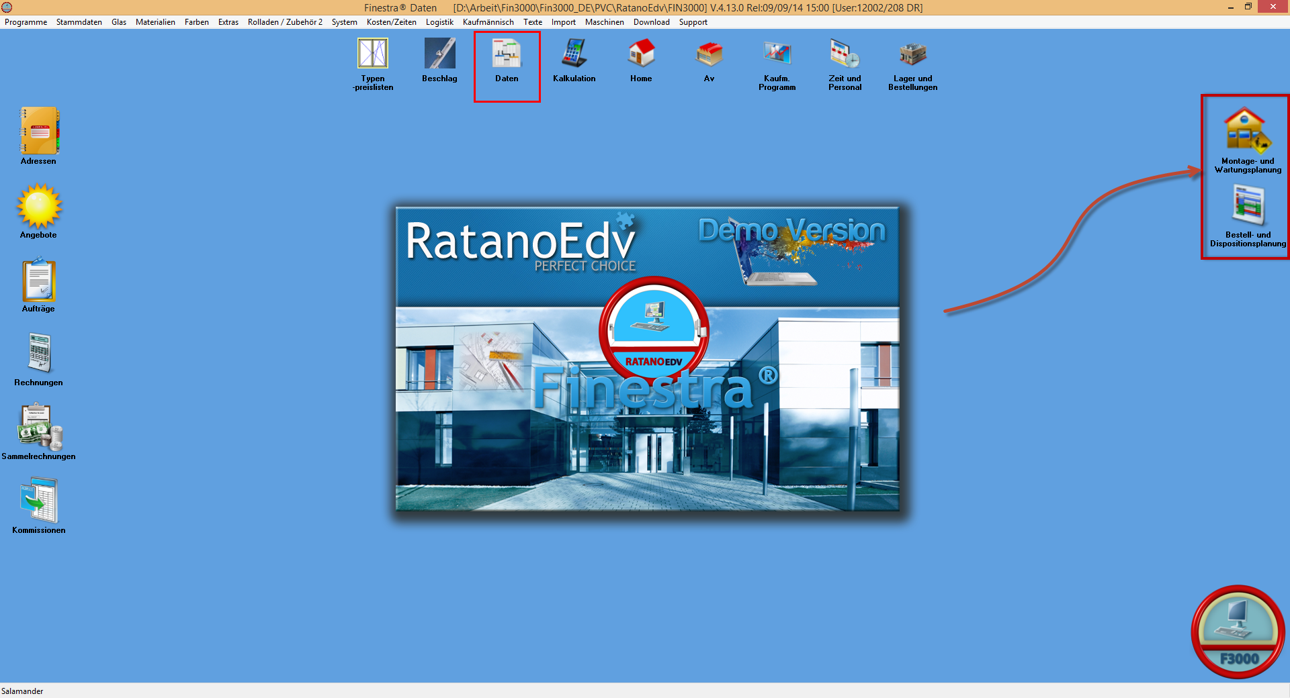Image resolution: width=1290 pixels, height=698 pixels.
Task: Click the Finestra app icon in title bar
Action: pyautogui.click(x=7, y=7)
